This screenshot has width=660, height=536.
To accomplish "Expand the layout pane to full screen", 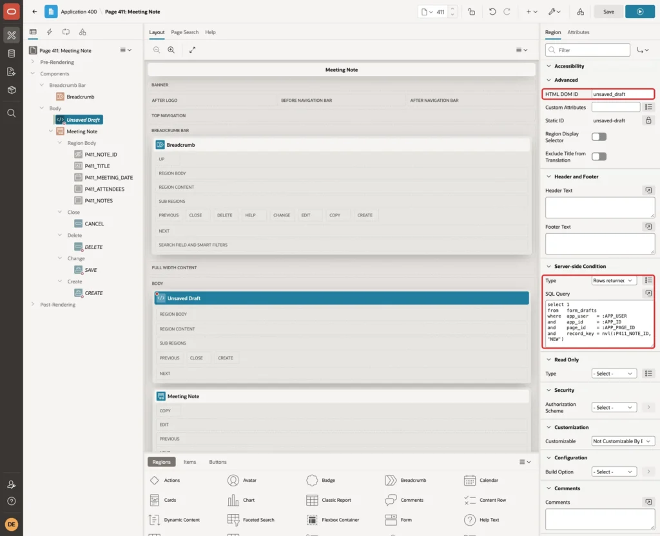I will coord(192,50).
